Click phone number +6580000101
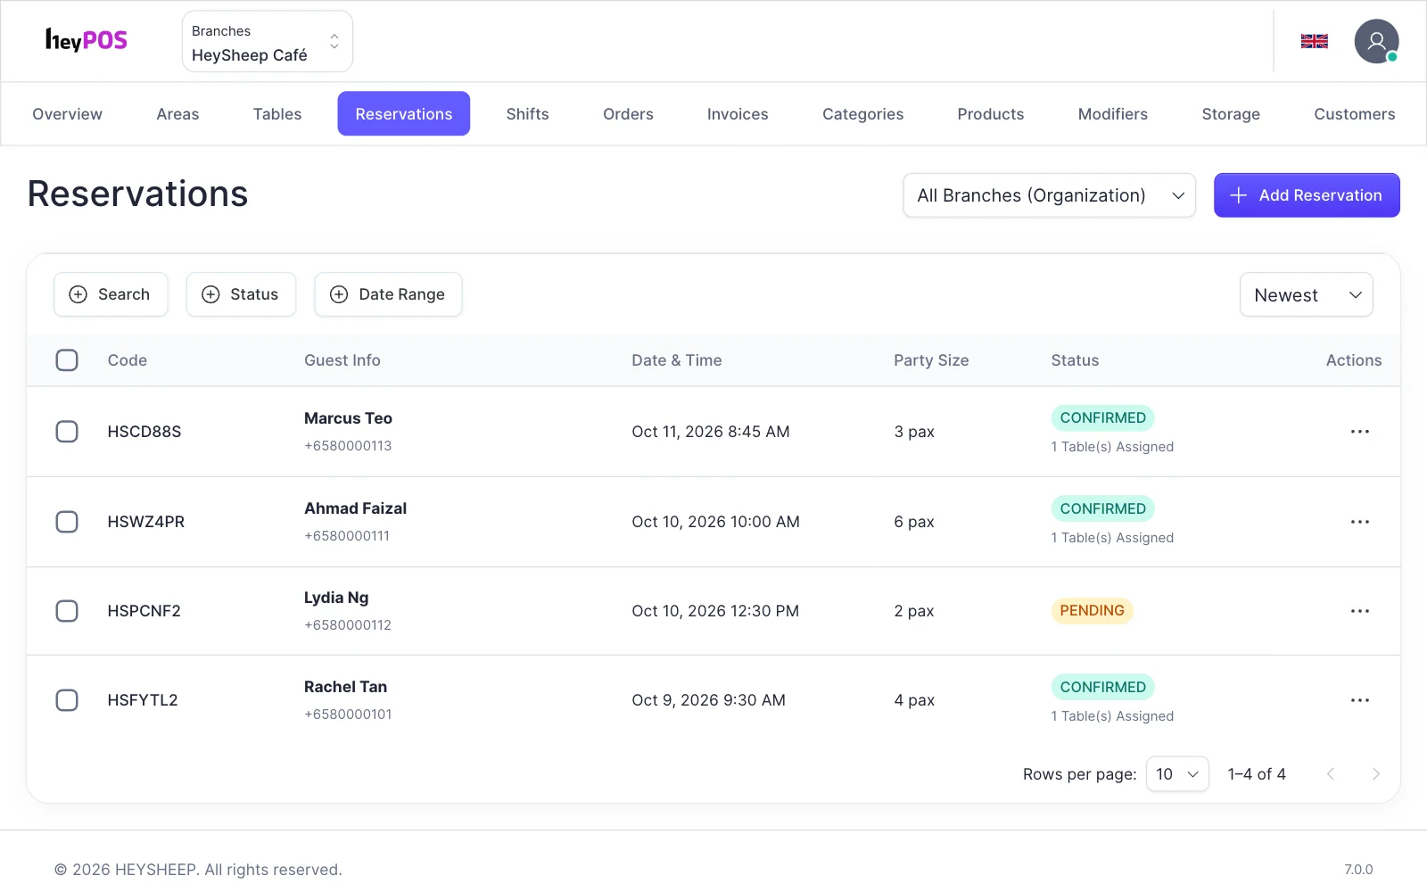 348,714
